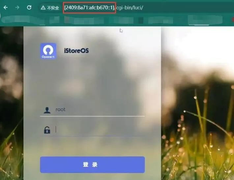Reload the page with the refresh icon
The image size is (234, 180).
click(29, 7)
